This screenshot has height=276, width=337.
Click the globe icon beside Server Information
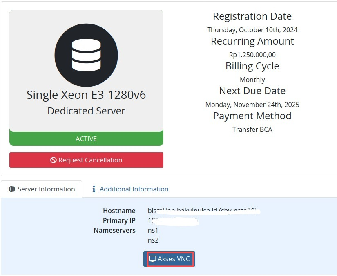click(x=12, y=189)
